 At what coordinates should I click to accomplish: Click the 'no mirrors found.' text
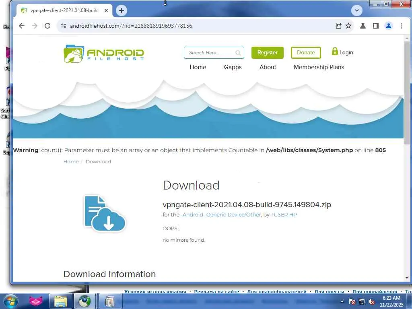coord(184,240)
